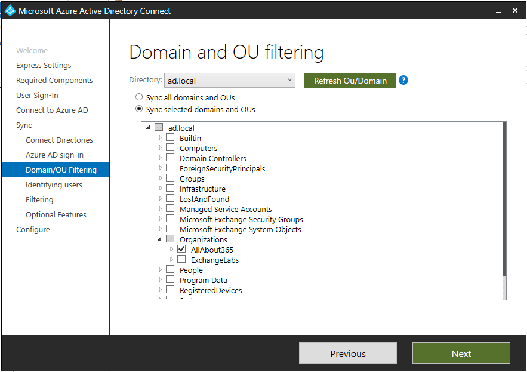Click the blue help question mark icon

click(x=403, y=81)
